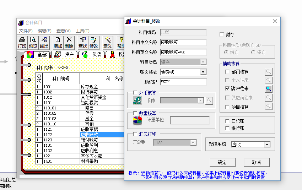Confirm changes with 确定 button
Image resolution: width=302 pixels, height=190 pixels.
pos(222,162)
